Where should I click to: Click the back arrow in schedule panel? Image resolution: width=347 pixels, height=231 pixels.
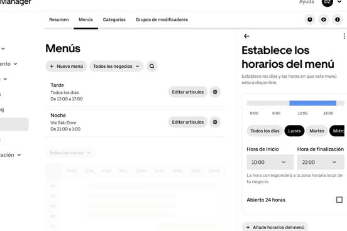click(247, 36)
